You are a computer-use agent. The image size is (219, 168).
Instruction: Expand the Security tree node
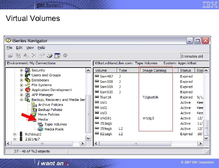point(21,70)
